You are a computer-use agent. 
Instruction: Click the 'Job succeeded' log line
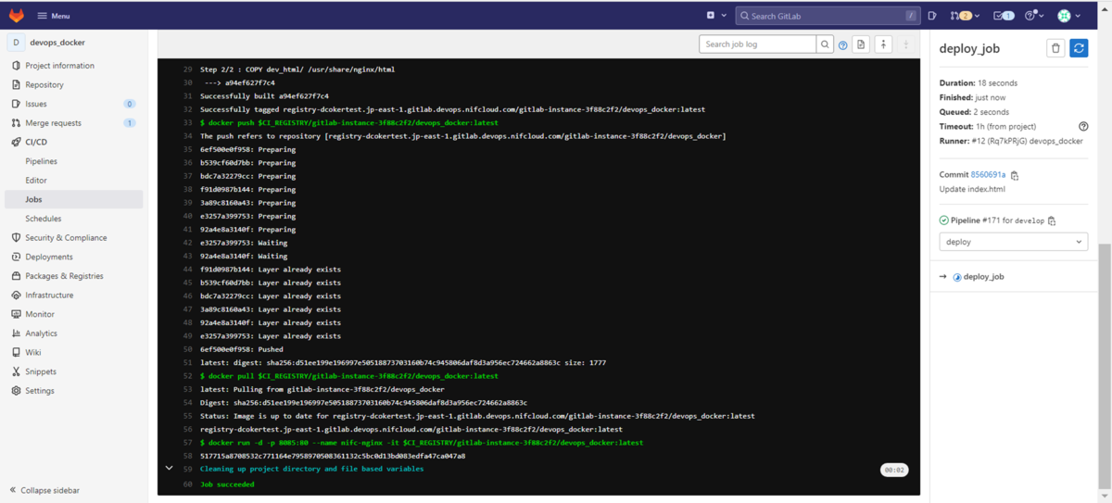point(227,484)
